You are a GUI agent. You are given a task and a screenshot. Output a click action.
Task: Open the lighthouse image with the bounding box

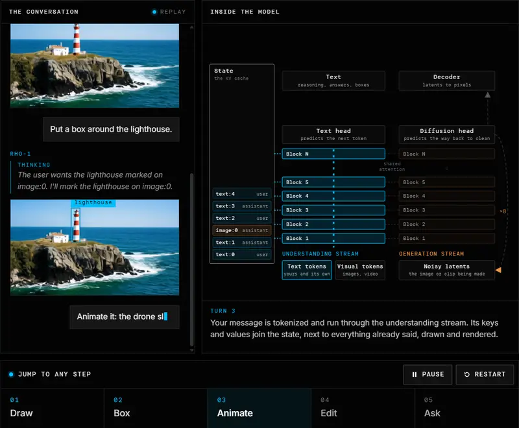(95, 248)
